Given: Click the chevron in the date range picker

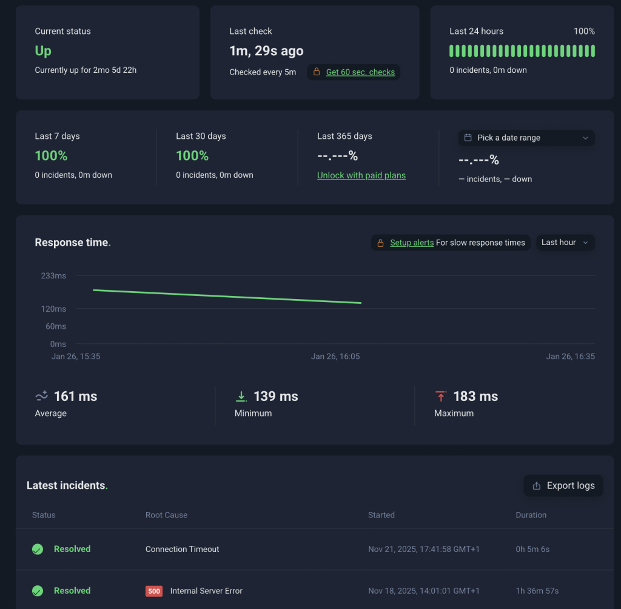Looking at the screenshot, I should (585, 138).
